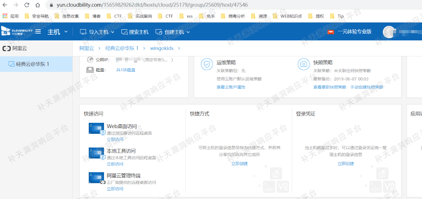Viewport: 422px width, 199px height.
Task: Toggle the hamburger navigation menu
Action: (x=38, y=32)
